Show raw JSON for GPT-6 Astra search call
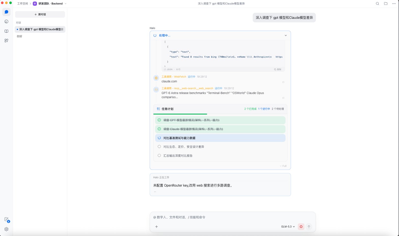 [283, 98]
